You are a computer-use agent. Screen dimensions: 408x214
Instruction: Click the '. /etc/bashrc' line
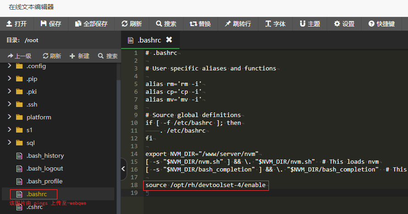tap(183, 130)
